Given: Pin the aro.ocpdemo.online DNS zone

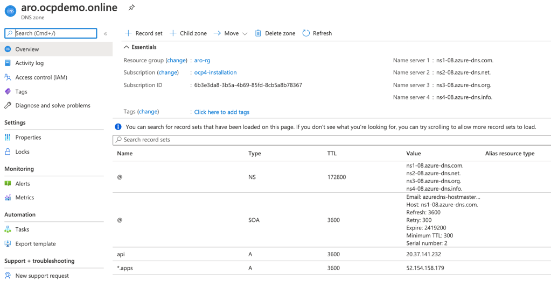Looking at the screenshot, I should [131, 8].
